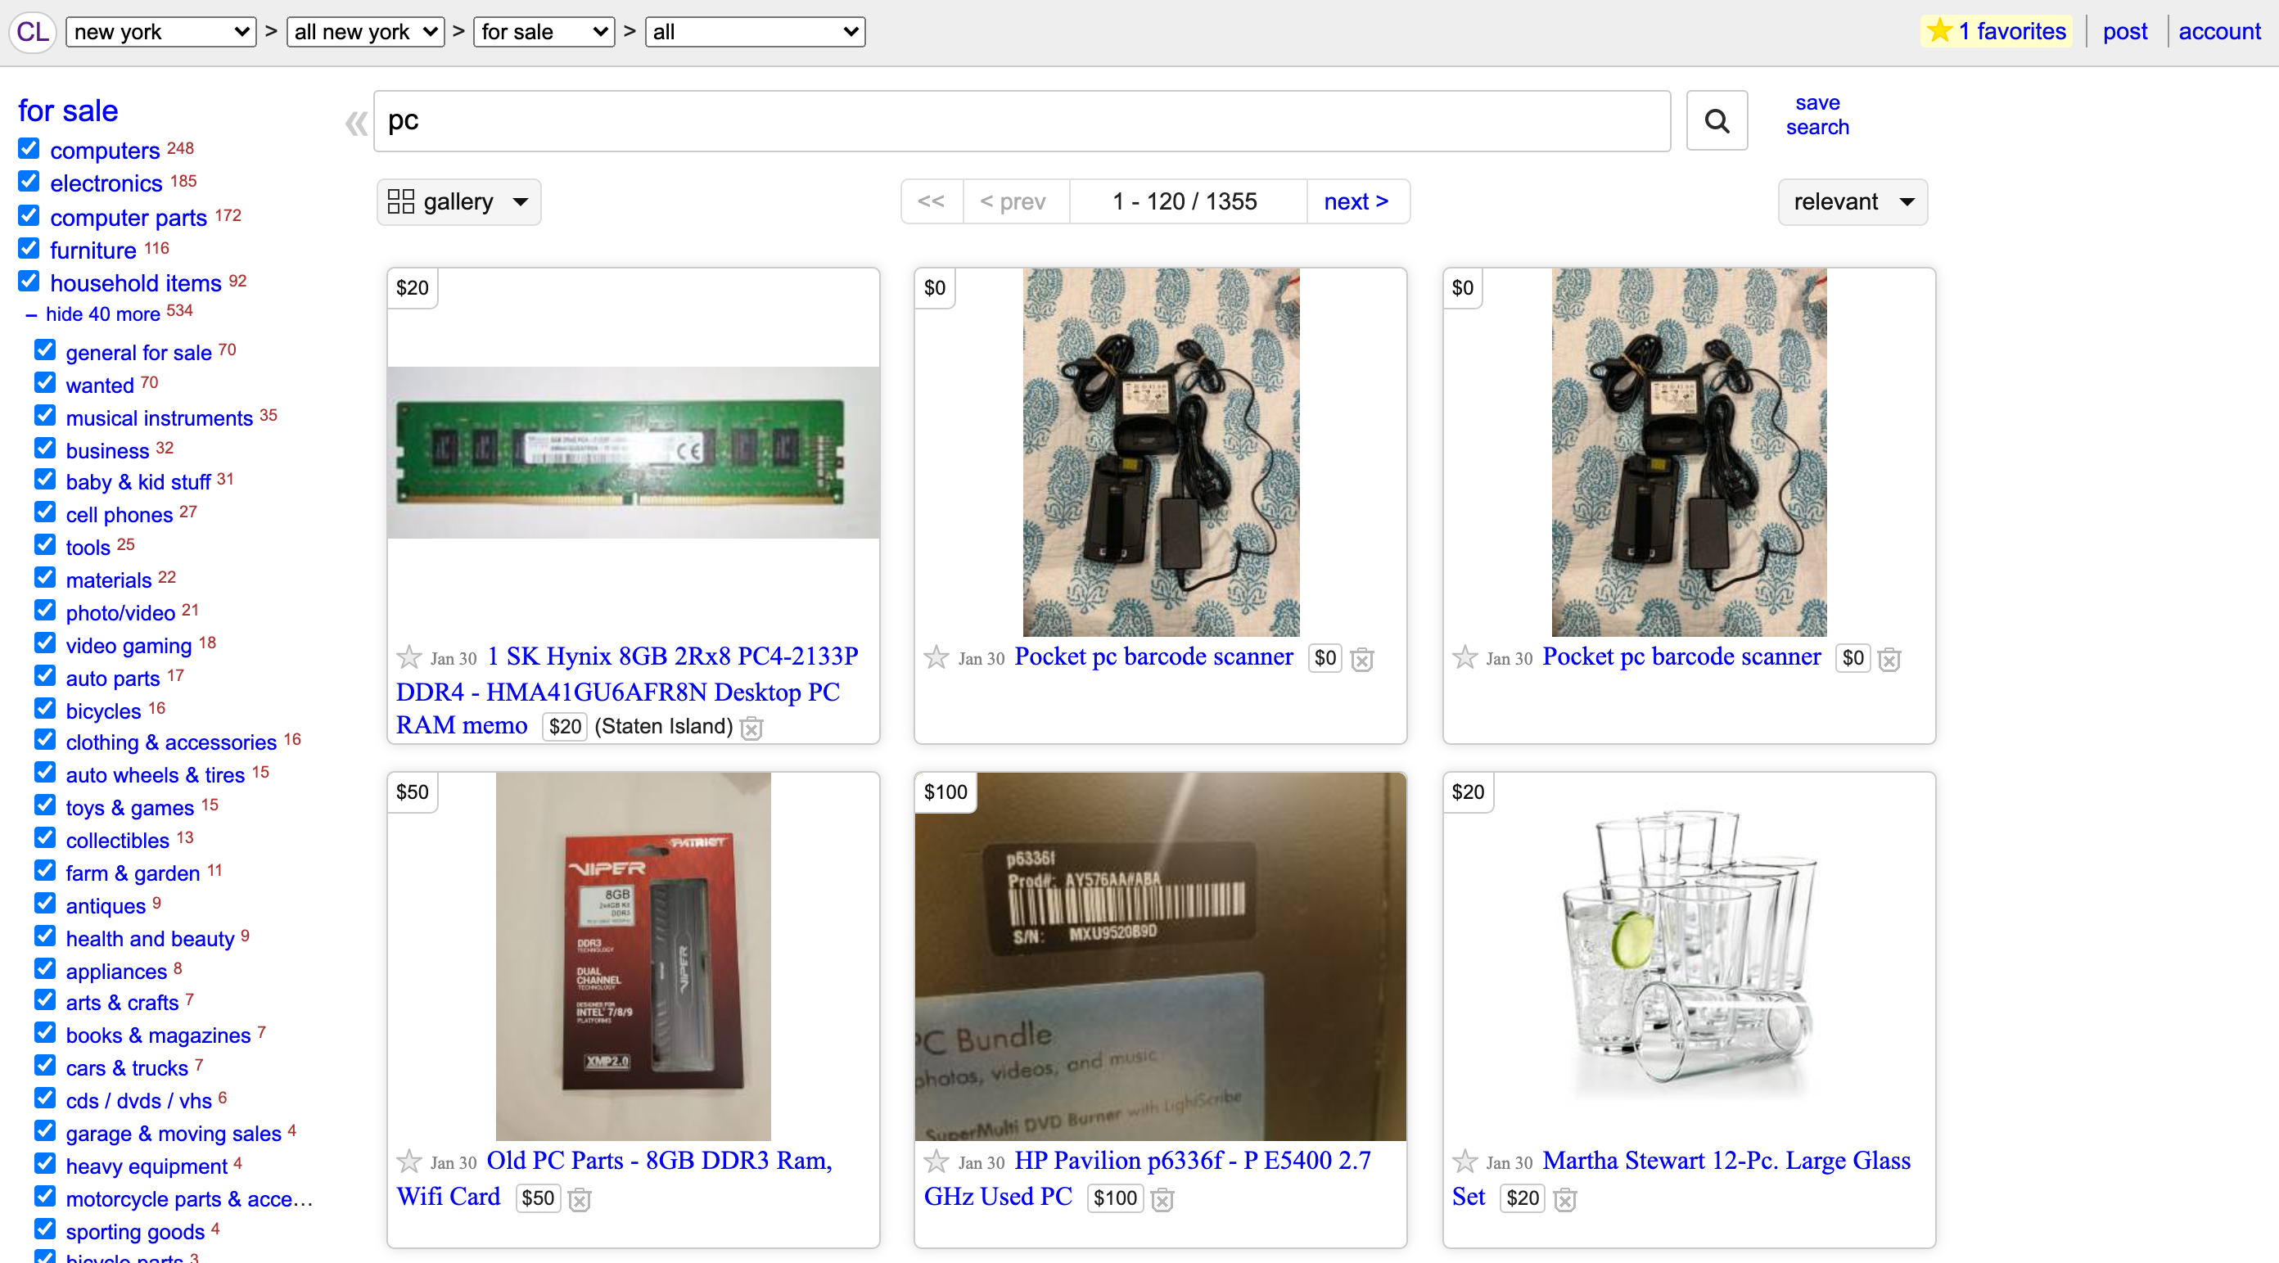Expand the all New York location dropdown
Image resolution: width=2279 pixels, height=1263 pixels.
(366, 28)
